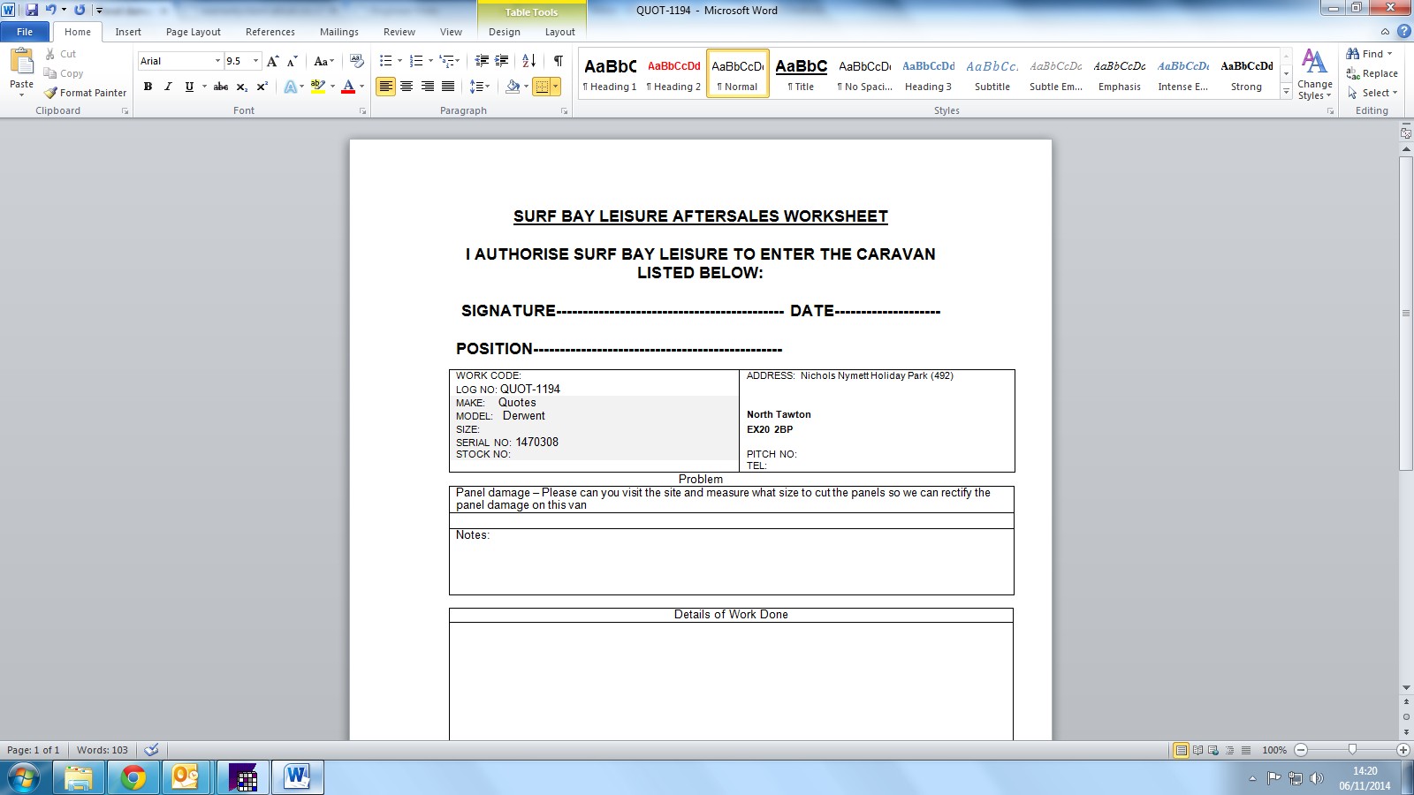Open the font name dropdown showing Arial
Image resolution: width=1414 pixels, height=795 pixels.
218,61
